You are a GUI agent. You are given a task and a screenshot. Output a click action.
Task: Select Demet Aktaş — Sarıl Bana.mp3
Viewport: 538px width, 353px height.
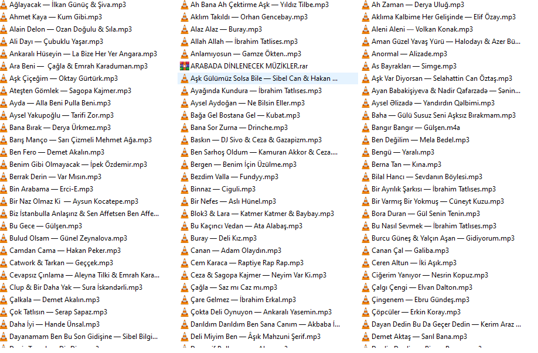419,337
